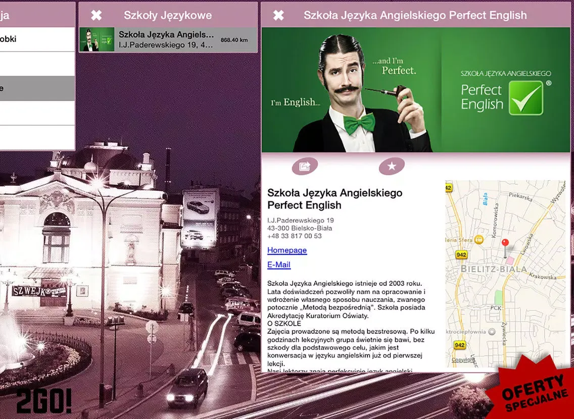
Task: Click the red map pin
Action: coord(505,248)
